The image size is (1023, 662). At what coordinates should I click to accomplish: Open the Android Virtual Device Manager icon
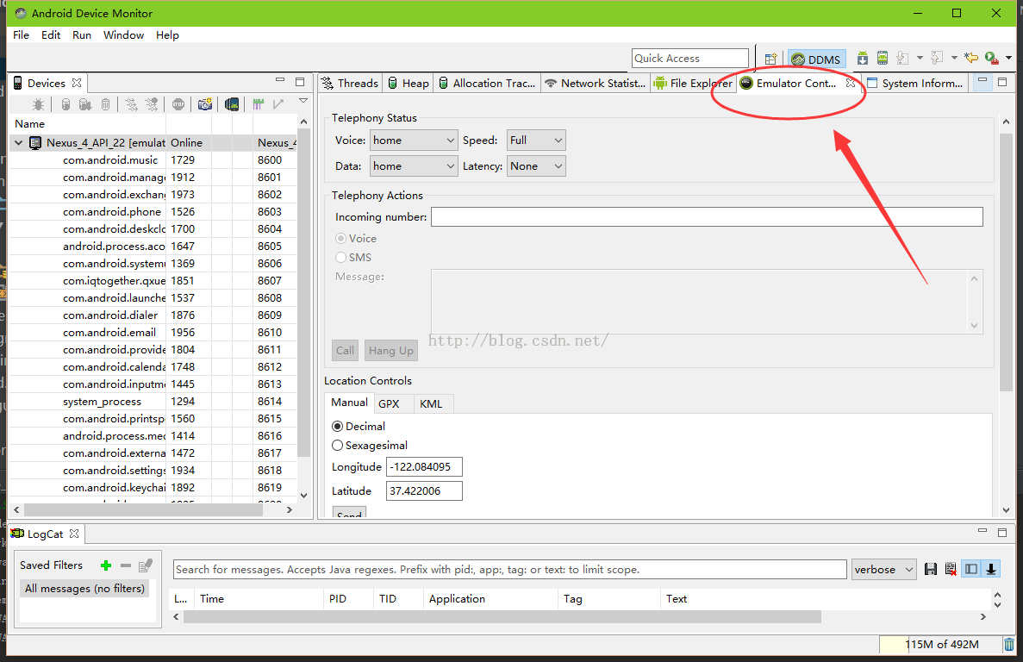point(882,58)
